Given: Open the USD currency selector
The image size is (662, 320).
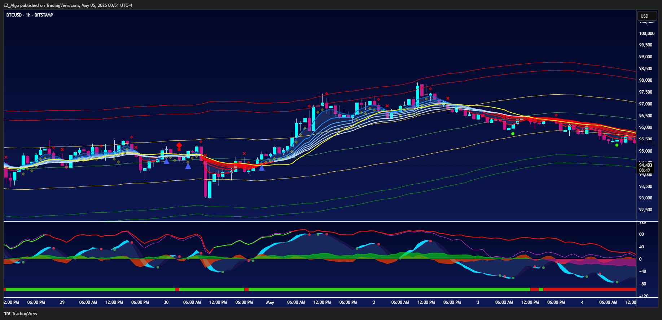Looking at the screenshot, I should 644,16.
